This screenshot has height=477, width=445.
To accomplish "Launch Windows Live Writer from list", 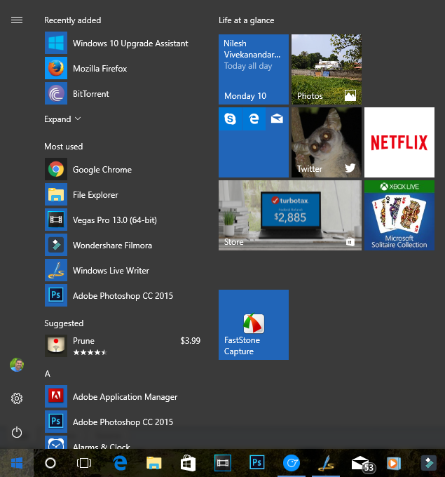I will (123, 271).
